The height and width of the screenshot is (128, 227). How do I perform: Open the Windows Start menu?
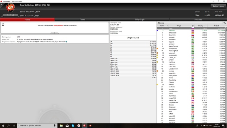3,125
